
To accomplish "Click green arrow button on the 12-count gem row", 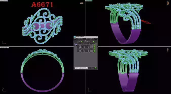I will point(94,47).
